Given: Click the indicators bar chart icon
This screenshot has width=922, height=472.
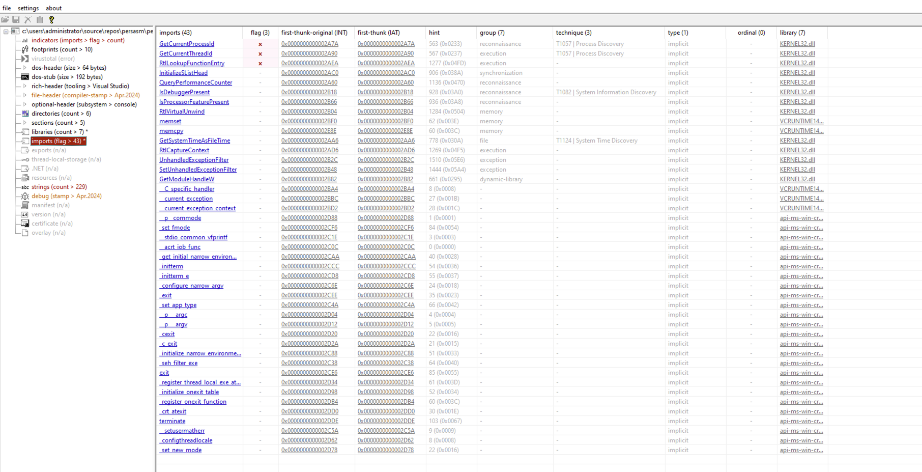Looking at the screenshot, I should [25, 41].
